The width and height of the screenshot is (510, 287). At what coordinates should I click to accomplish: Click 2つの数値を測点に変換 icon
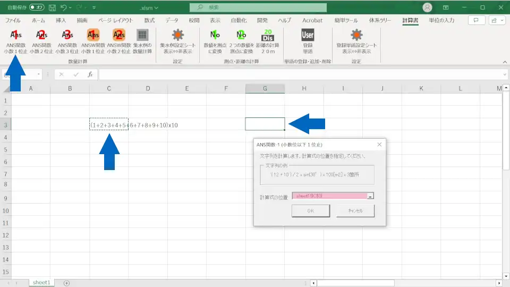[241, 41]
